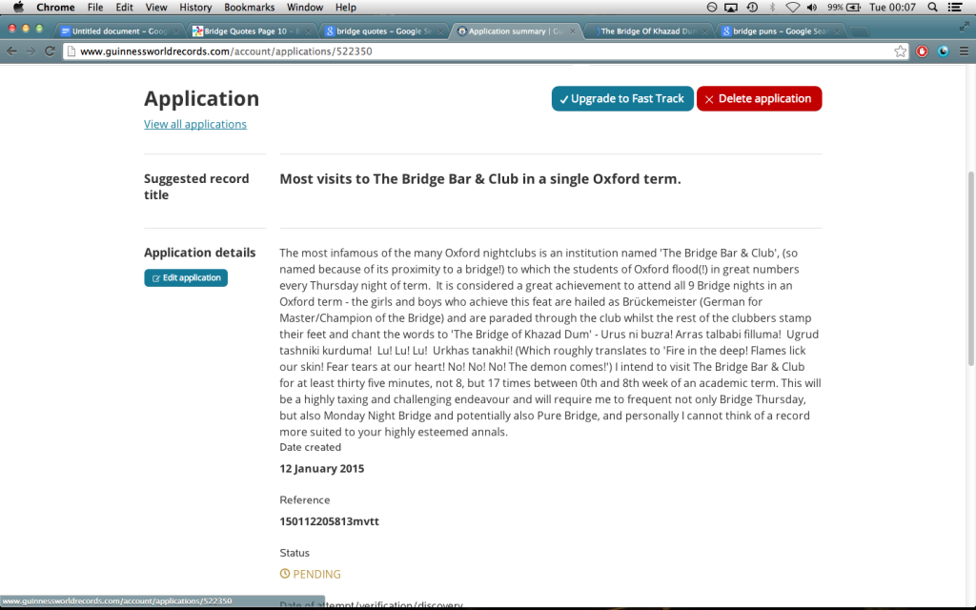Open the Window menu

click(x=304, y=8)
